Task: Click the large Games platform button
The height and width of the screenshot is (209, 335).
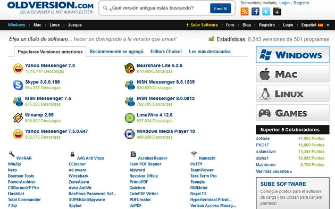Action: coord(292,113)
